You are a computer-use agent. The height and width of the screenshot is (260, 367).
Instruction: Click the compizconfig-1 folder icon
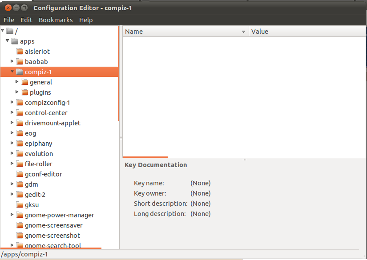(x=20, y=102)
